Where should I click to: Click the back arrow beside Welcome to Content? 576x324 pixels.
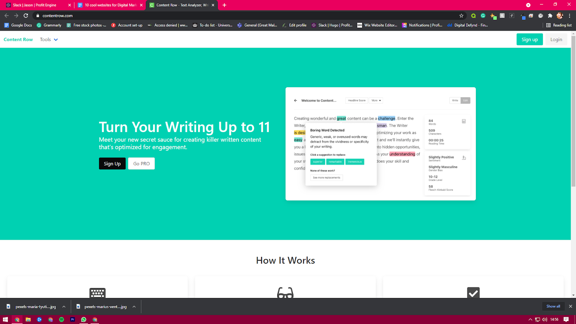pos(296,100)
